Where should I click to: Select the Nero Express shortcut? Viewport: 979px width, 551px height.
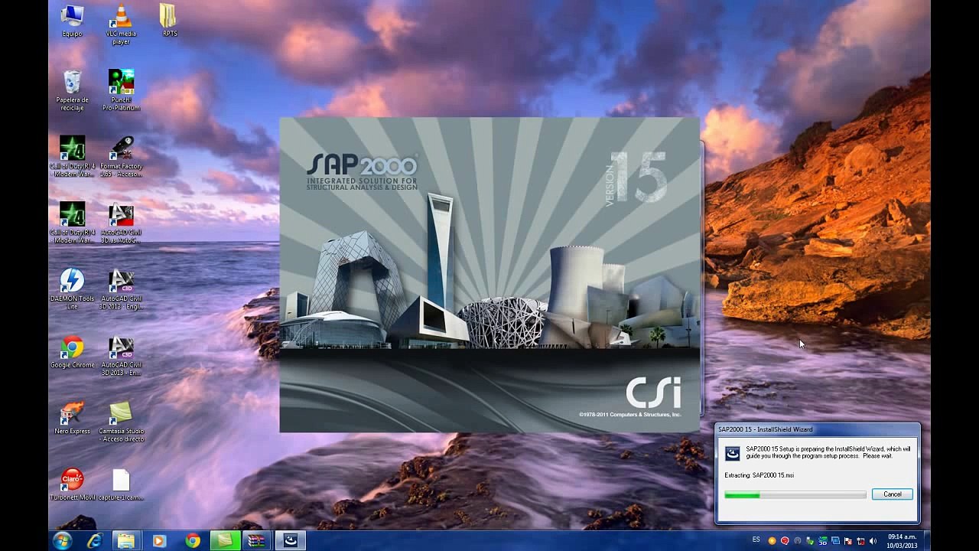pos(72,418)
